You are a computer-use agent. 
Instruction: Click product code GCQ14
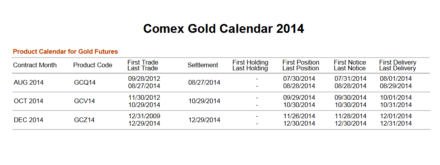[85, 82]
